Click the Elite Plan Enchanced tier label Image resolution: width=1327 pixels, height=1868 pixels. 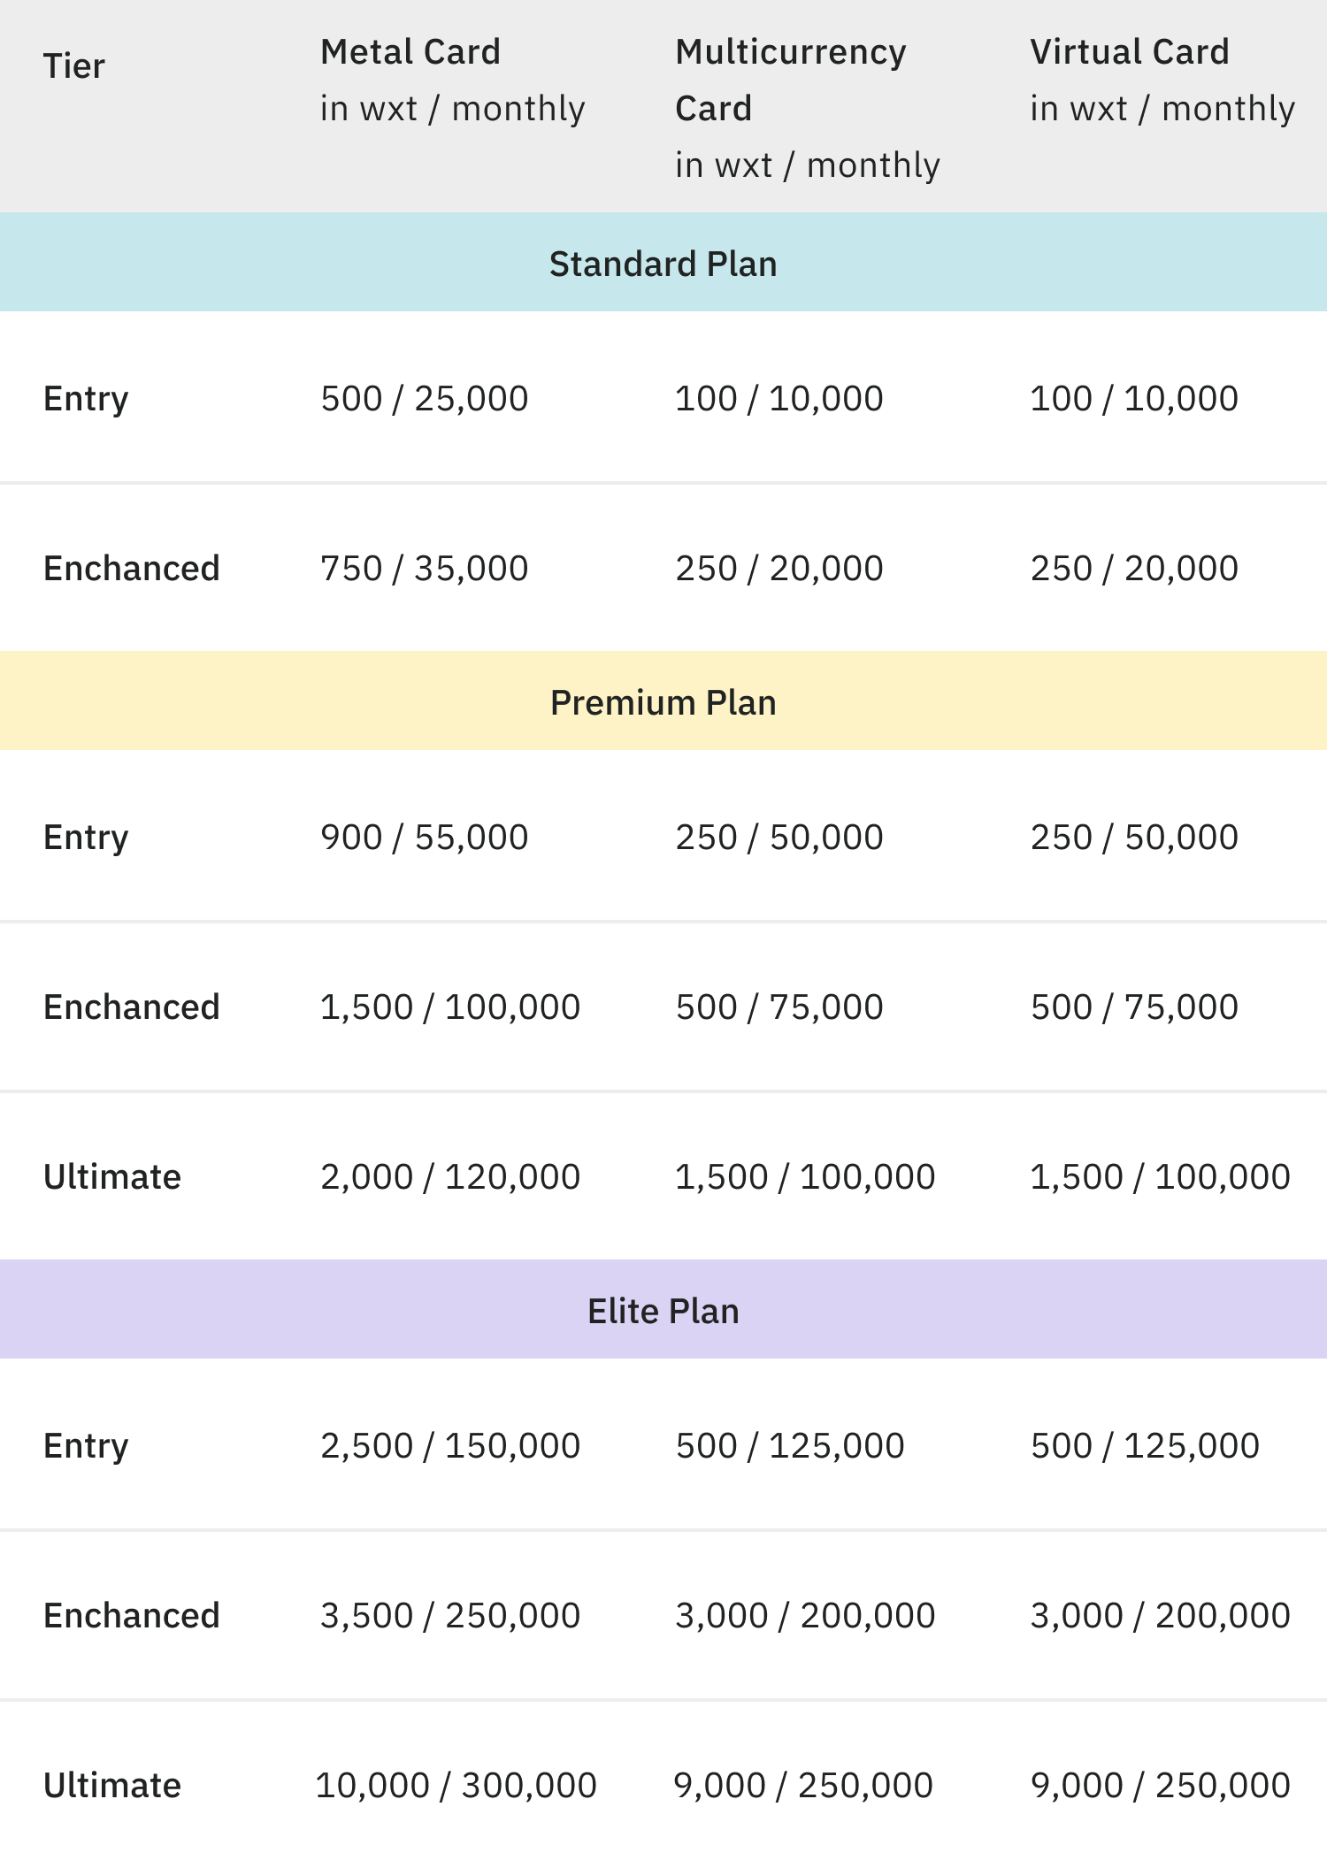coord(132,1616)
